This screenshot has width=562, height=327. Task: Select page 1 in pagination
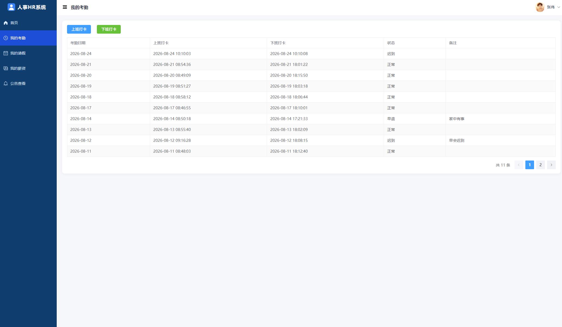coord(529,165)
